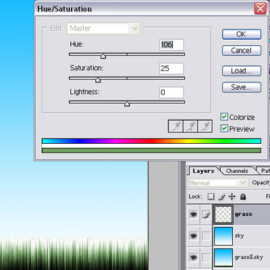Select the sky layer thumbnail
270x270 pixels.
tap(223, 236)
